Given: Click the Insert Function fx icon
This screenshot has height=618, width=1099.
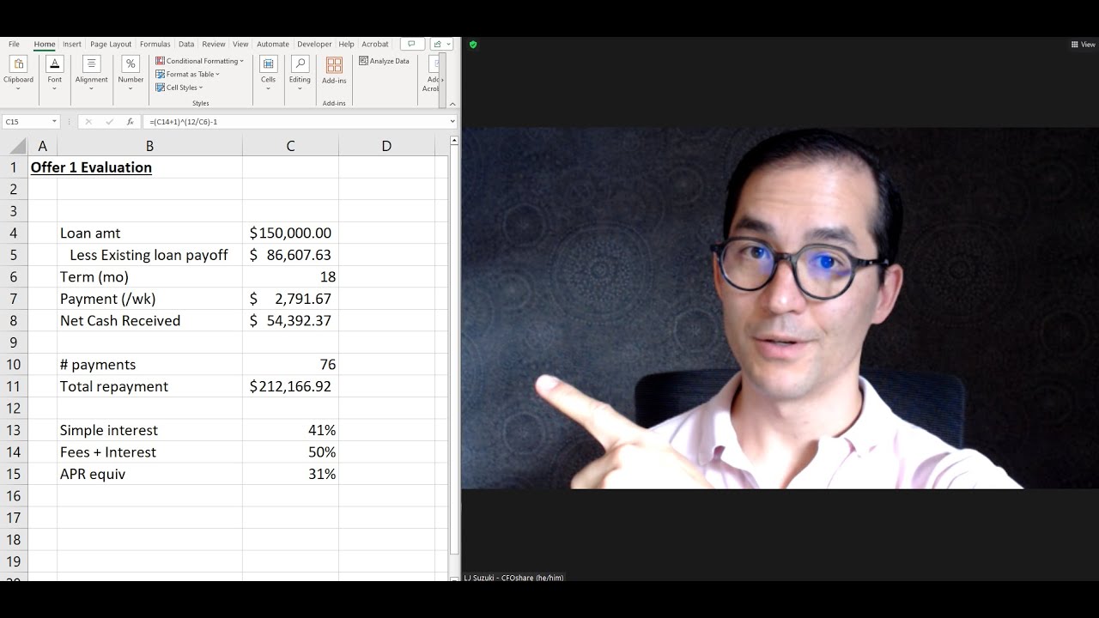Looking at the screenshot, I should point(130,122).
